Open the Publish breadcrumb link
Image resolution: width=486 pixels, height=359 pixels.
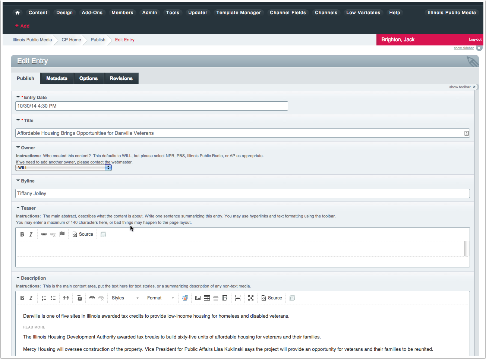tap(98, 40)
